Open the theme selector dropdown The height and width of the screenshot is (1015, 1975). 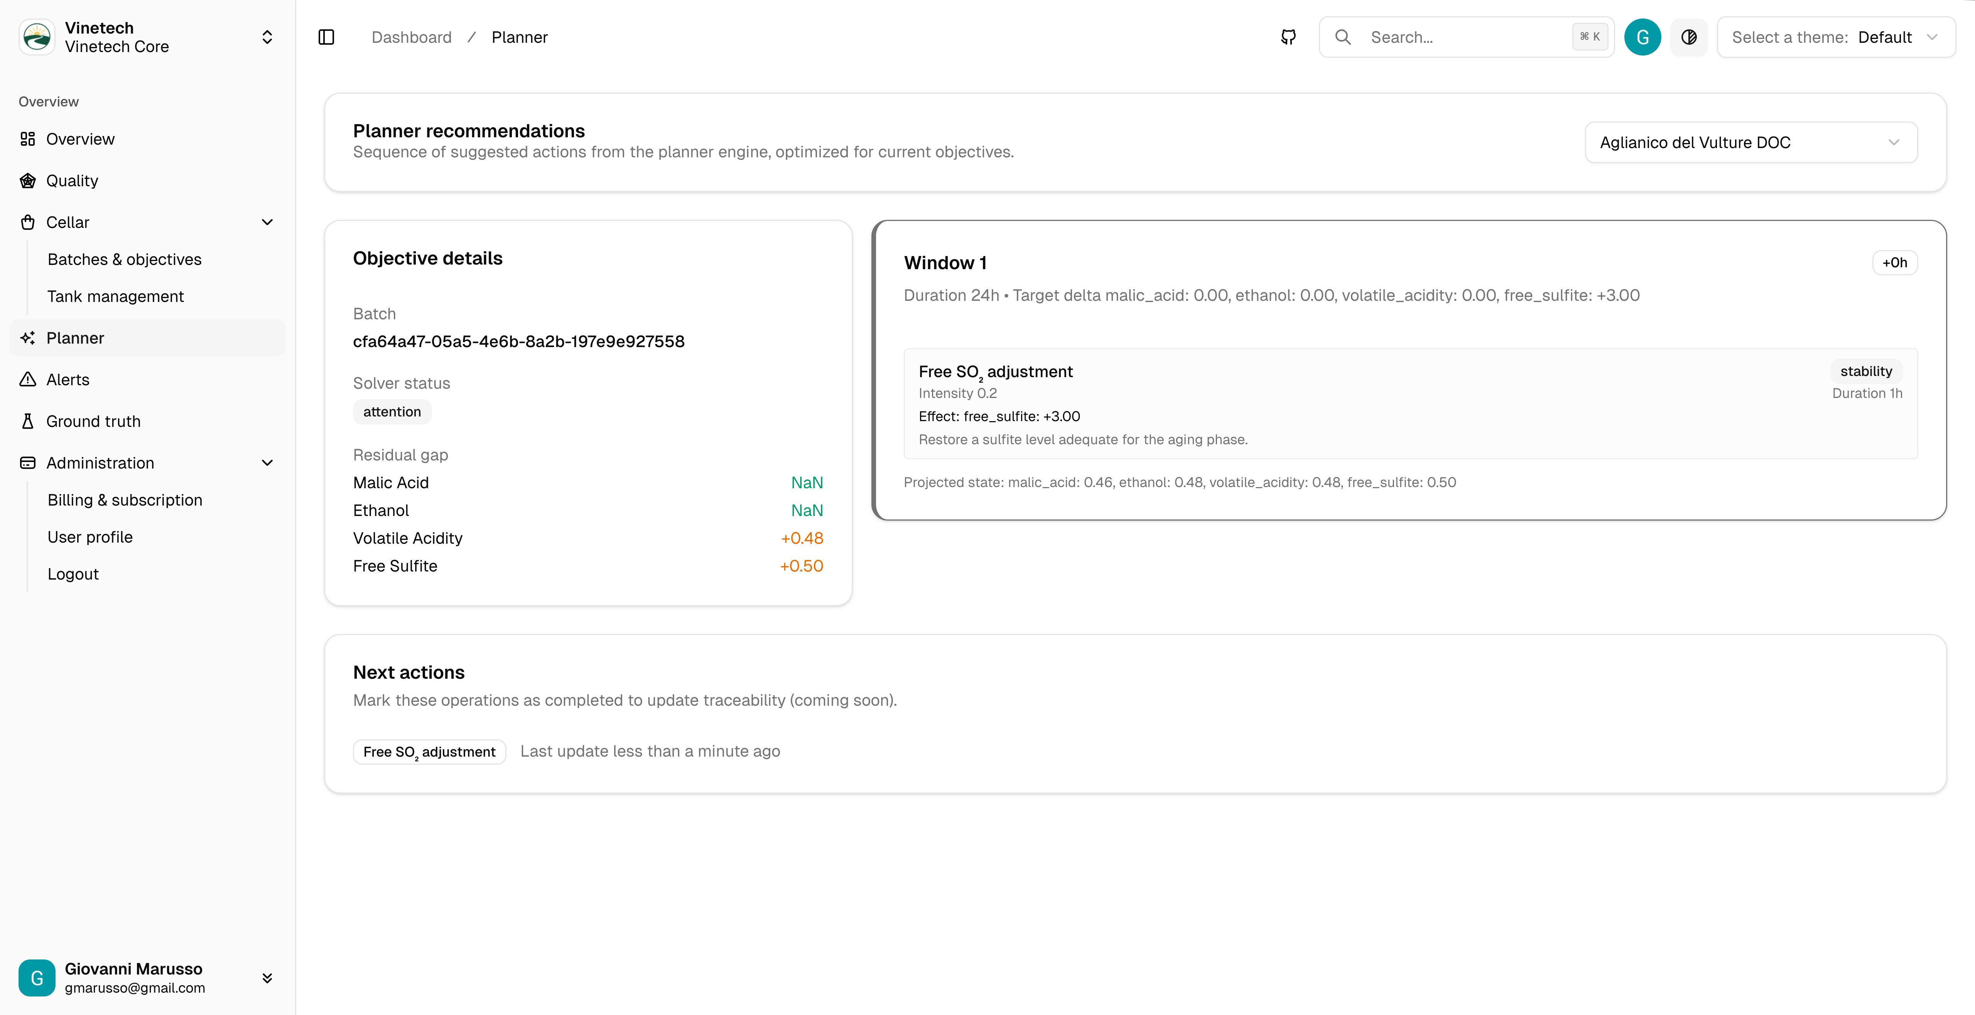[1835, 37]
